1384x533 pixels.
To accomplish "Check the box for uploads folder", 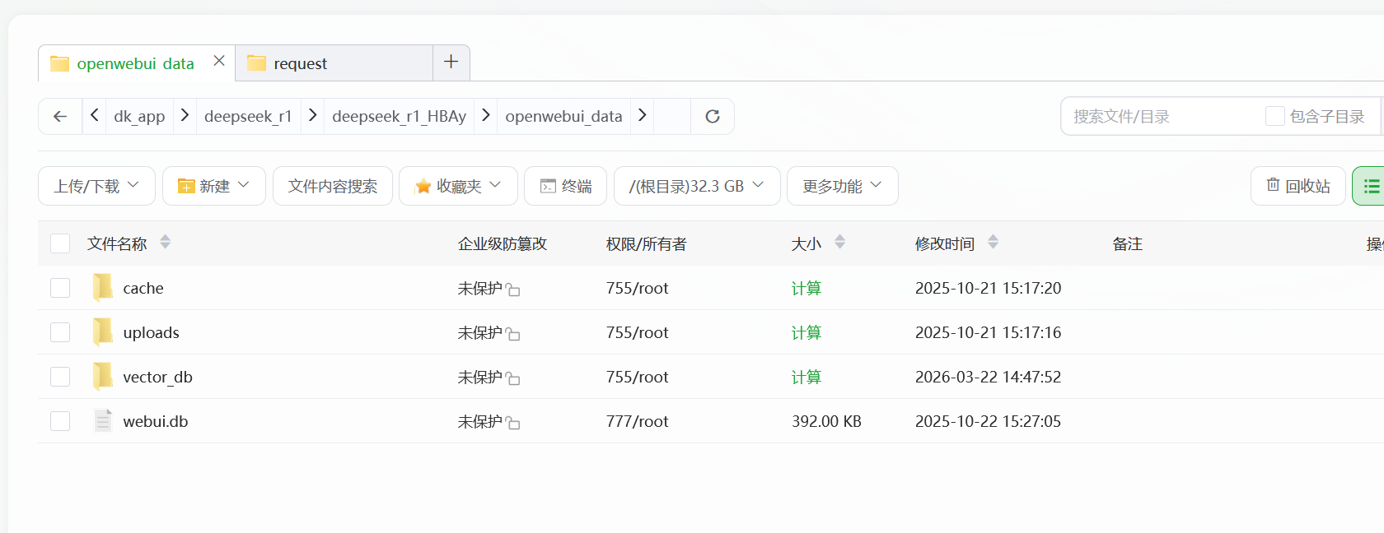I will point(60,332).
